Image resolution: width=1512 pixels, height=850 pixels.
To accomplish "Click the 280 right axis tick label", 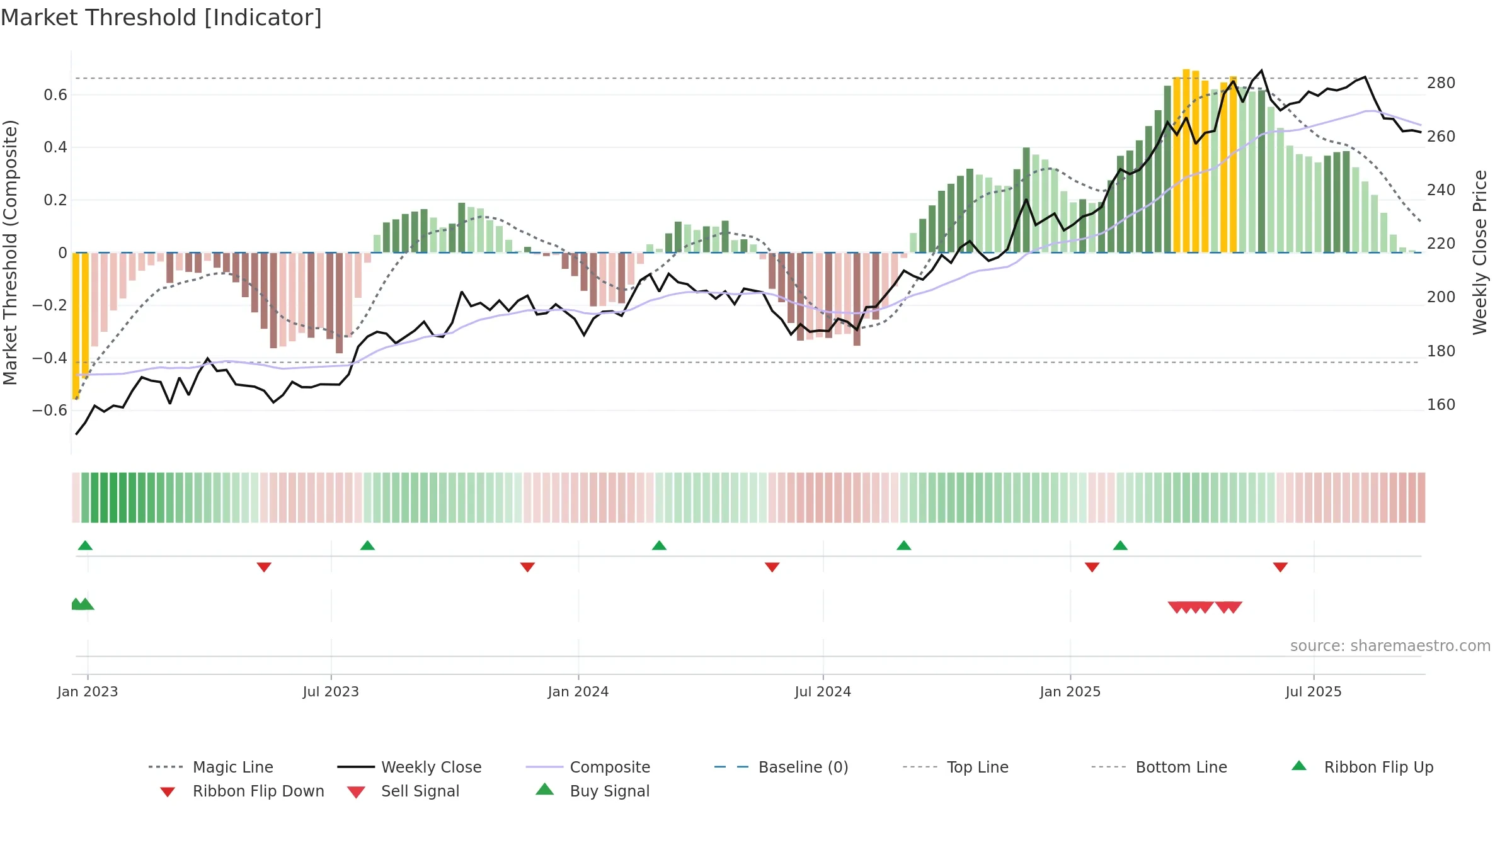I will coord(1441,83).
